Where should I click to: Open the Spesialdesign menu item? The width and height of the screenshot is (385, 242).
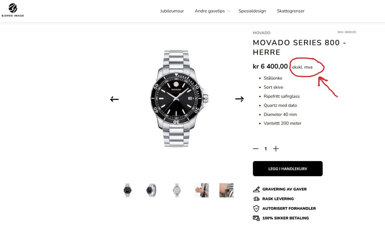pyautogui.click(x=252, y=11)
